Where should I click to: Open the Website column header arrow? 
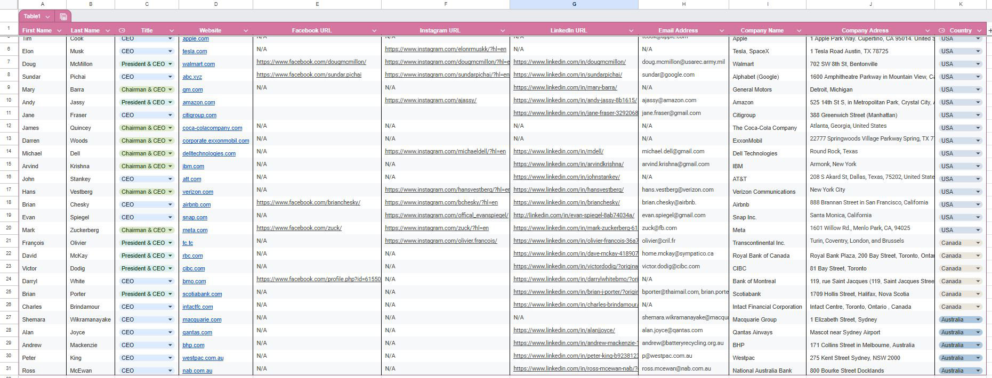(246, 30)
